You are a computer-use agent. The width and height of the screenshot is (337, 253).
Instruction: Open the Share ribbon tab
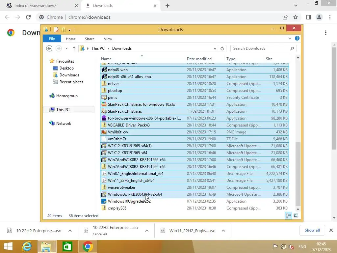coord(90,39)
